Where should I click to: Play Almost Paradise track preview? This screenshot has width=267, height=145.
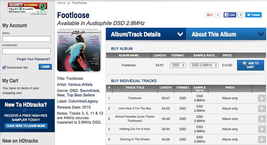(x=262, y=119)
